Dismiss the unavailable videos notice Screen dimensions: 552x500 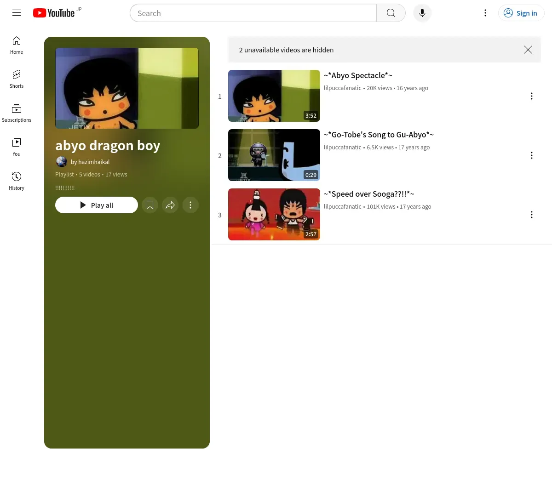(528, 50)
